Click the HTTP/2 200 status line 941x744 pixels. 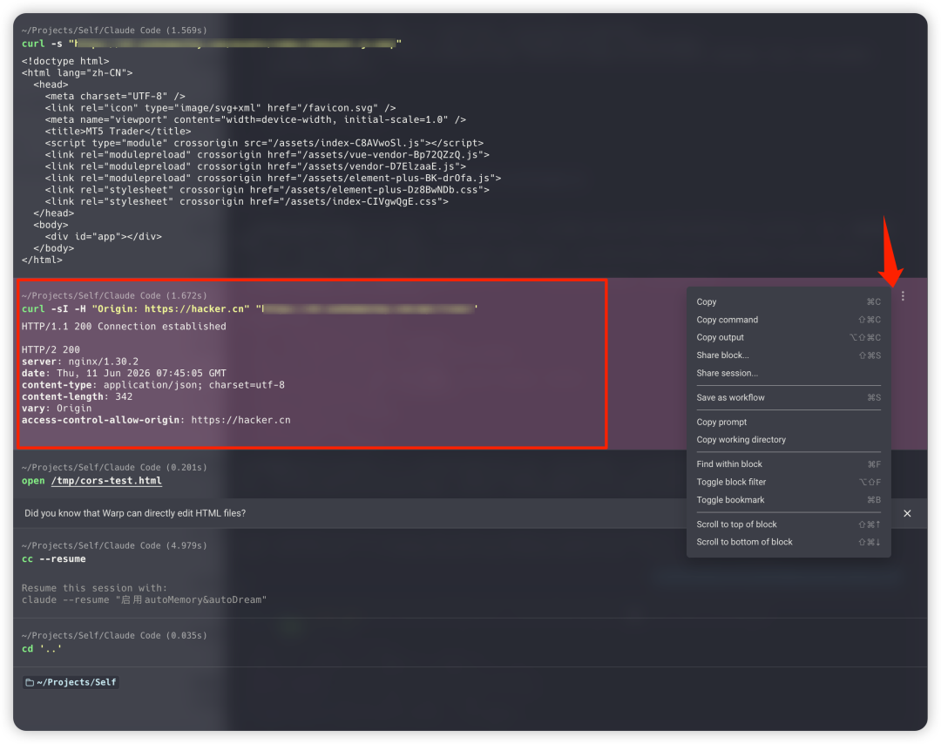click(51, 350)
